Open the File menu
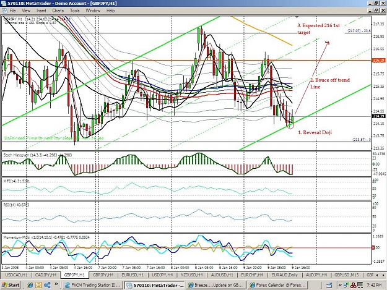This screenshot has height=290, width=387. pos(12,11)
